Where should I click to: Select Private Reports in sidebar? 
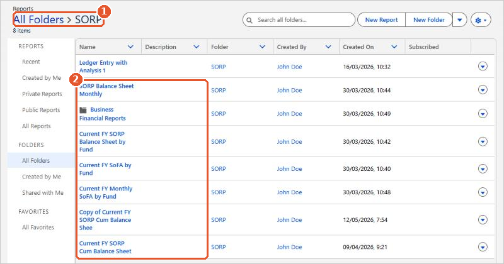point(42,94)
